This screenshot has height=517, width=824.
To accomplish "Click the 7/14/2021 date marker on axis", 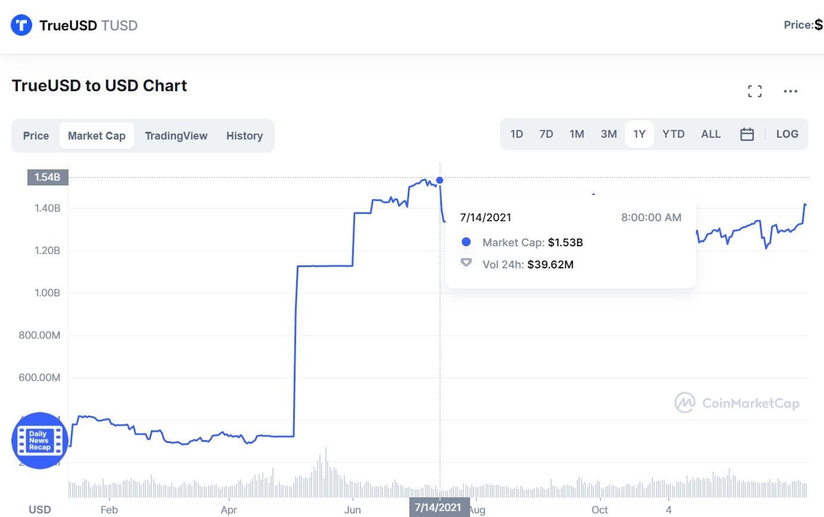I will click(x=439, y=507).
